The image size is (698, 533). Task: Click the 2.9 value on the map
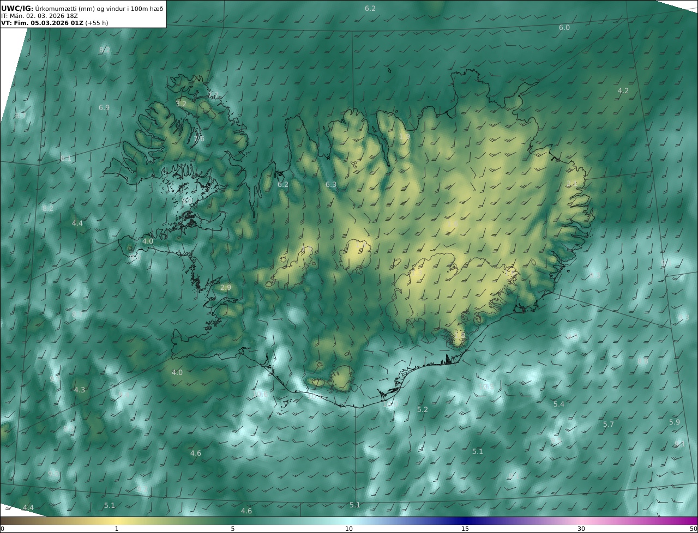pyautogui.click(x=226, y=287)
